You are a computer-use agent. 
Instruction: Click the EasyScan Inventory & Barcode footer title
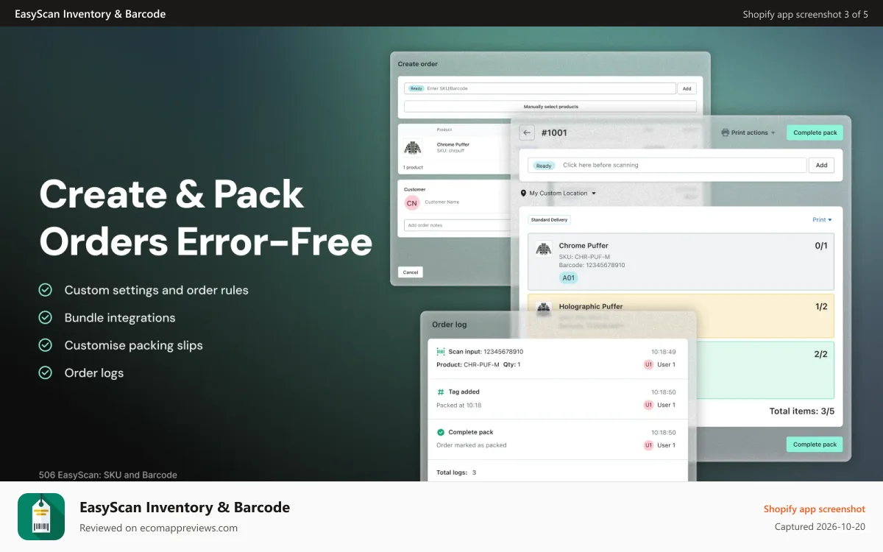click(x=185, y=507)
